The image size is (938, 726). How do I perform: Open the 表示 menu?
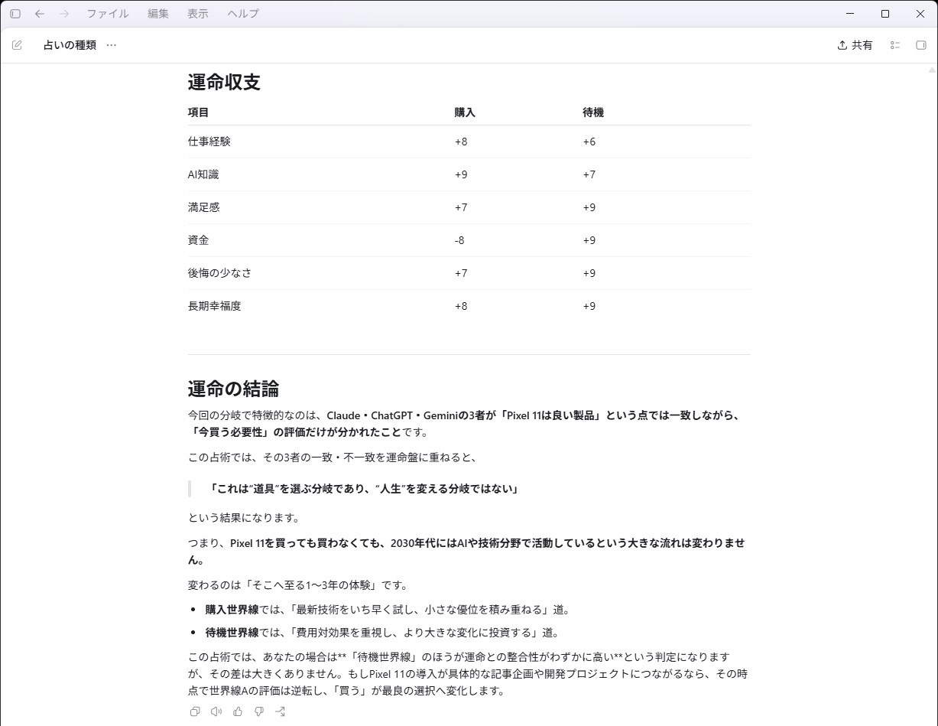(x=198, y=14)
